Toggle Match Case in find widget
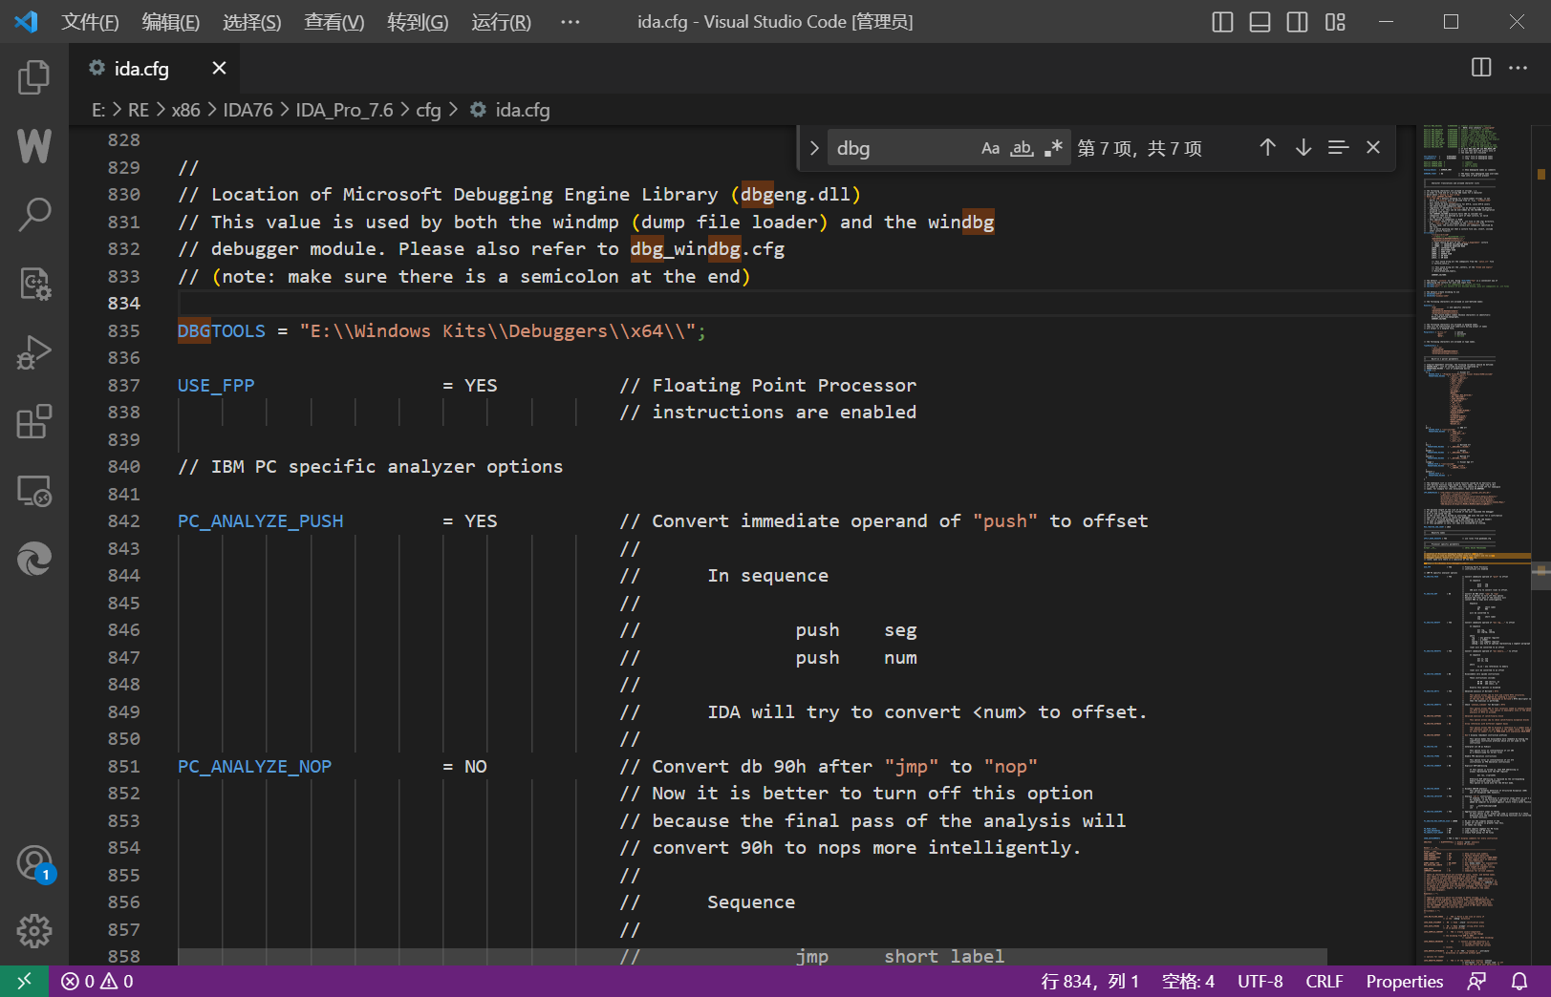 (990, 148)
